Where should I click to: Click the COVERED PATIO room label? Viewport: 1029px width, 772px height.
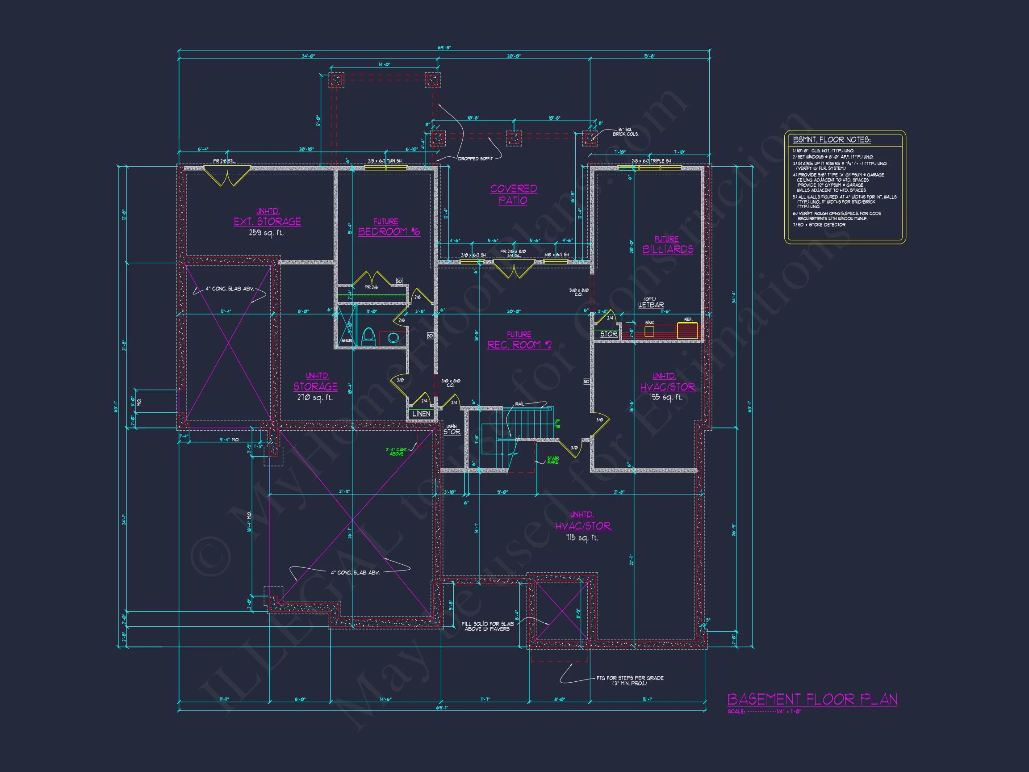(513, 194)
